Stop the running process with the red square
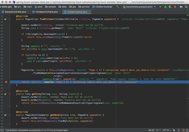 [175, 7]
